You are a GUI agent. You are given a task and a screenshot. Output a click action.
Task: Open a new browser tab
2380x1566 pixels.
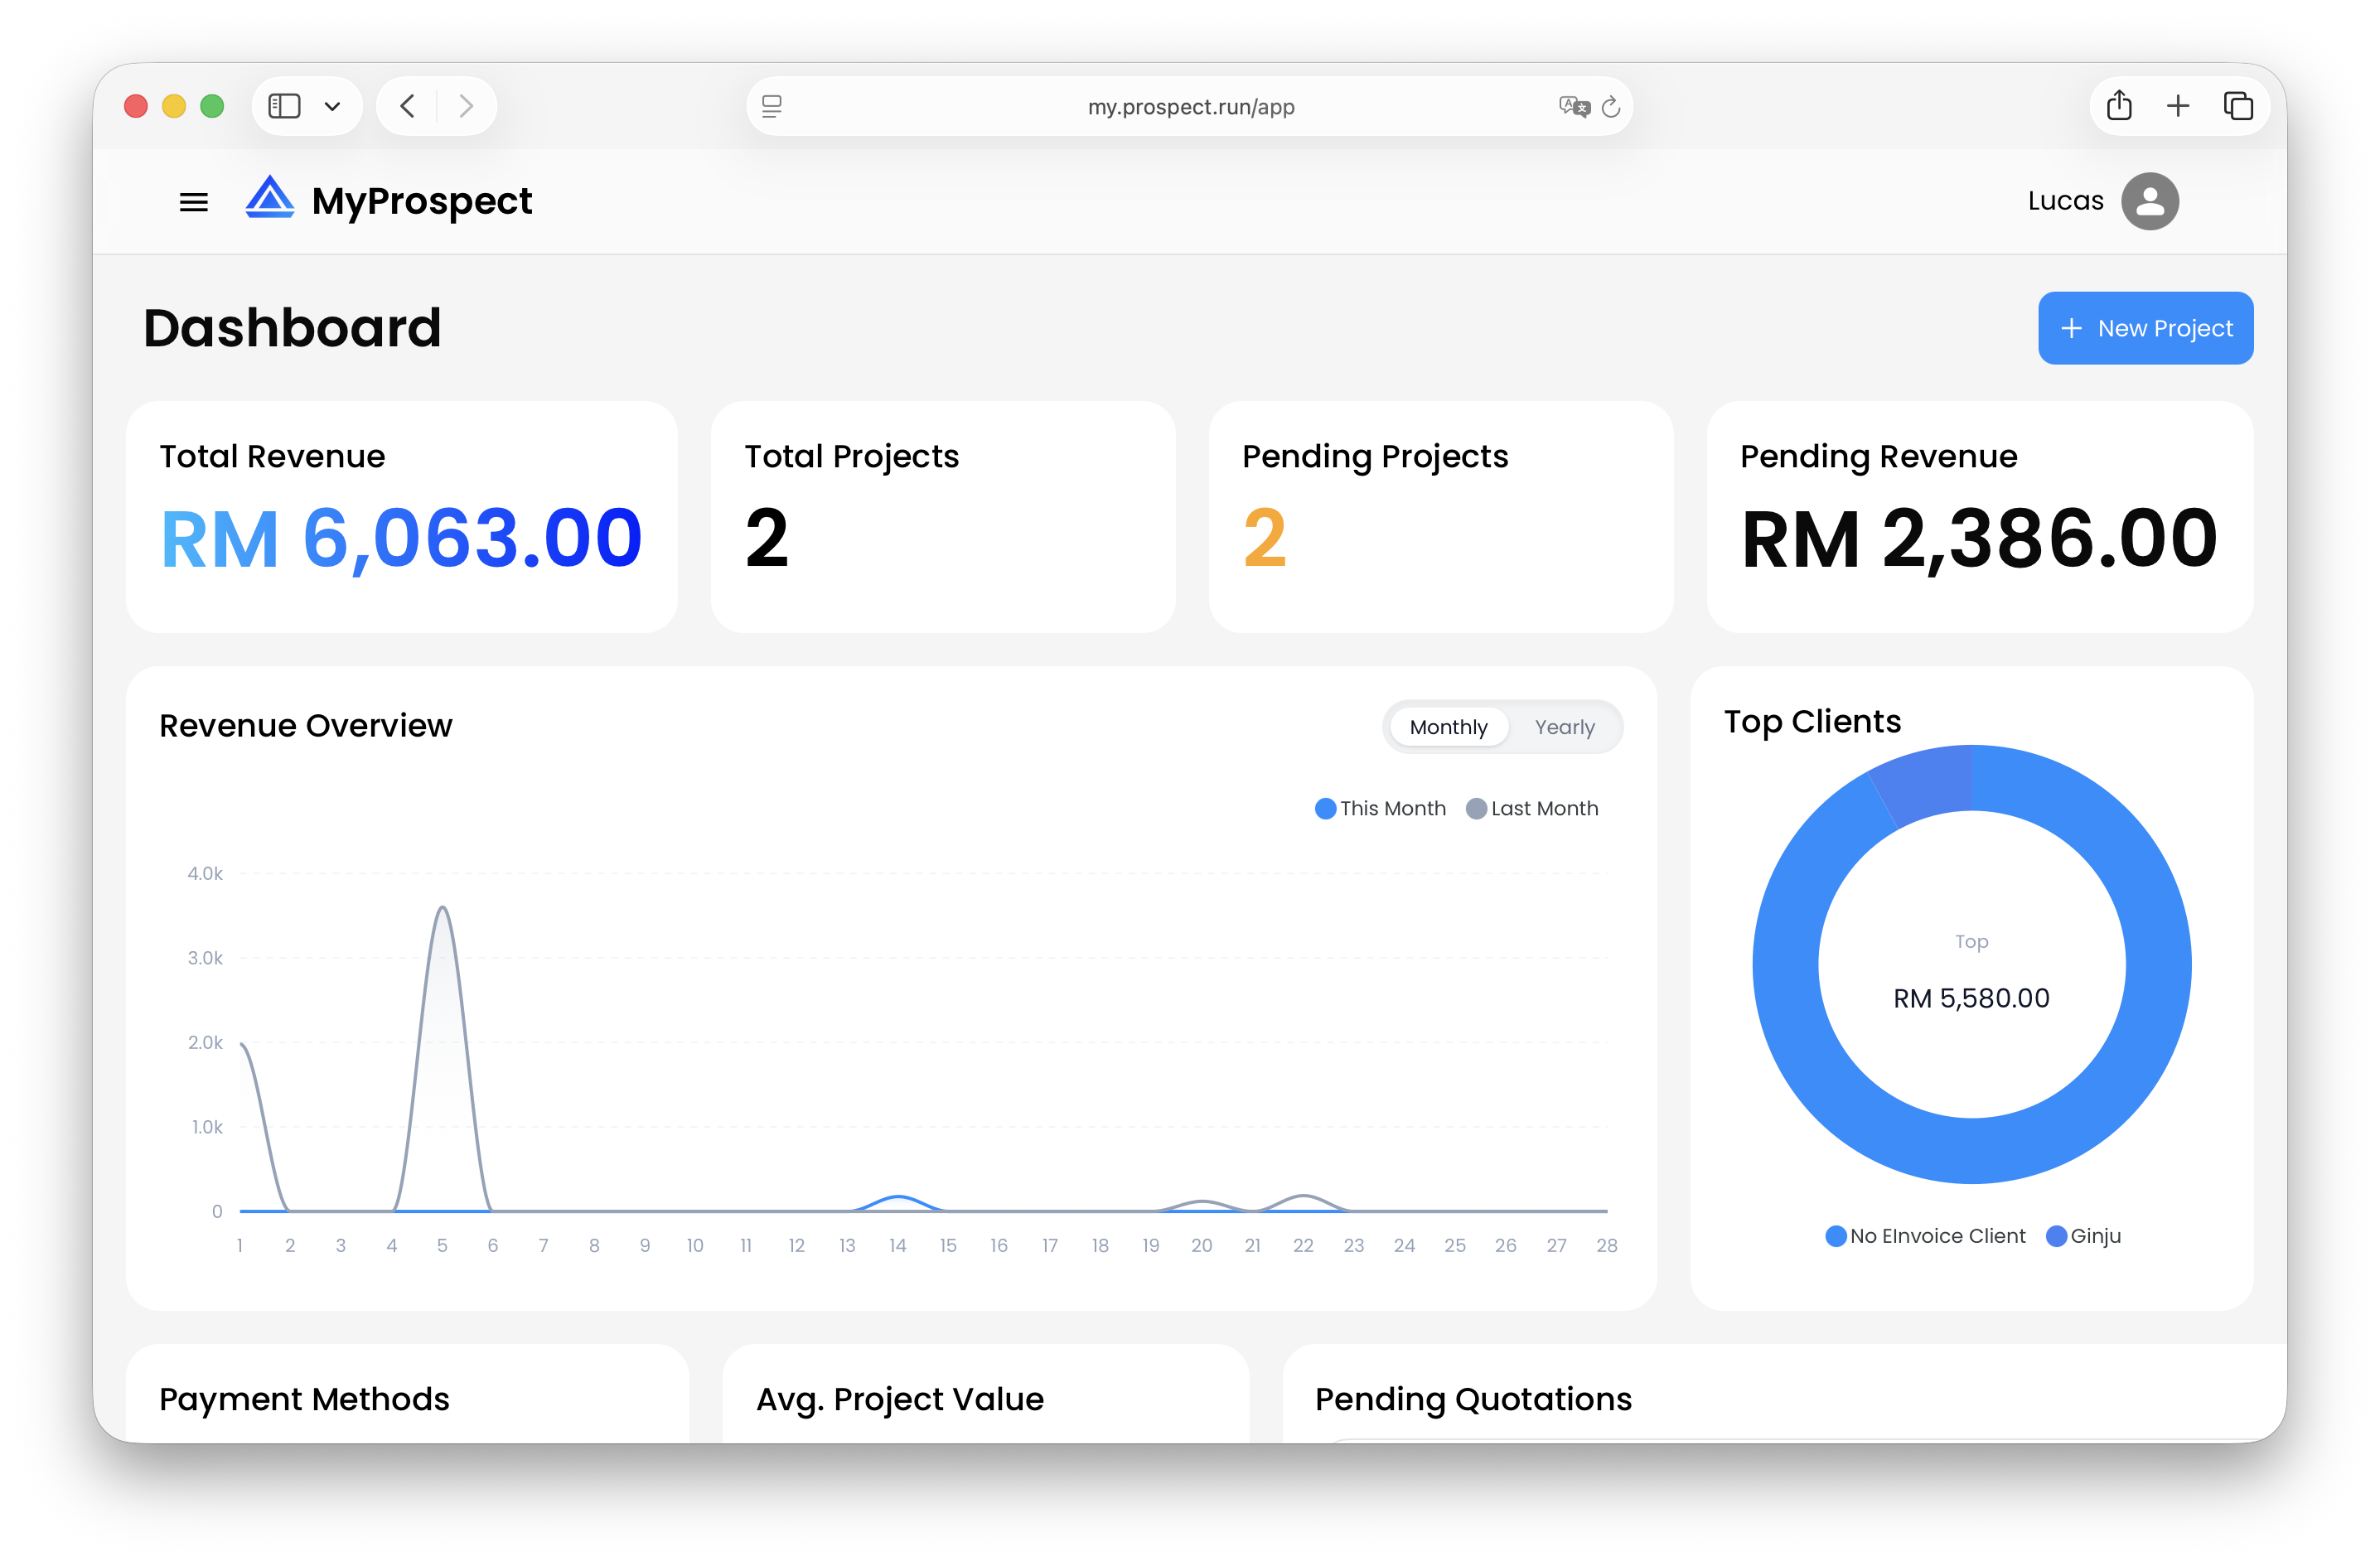click(x=2178, y=106)
